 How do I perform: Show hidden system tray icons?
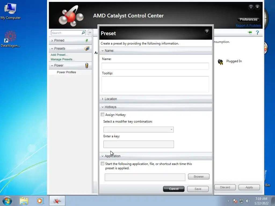[228, 201]
